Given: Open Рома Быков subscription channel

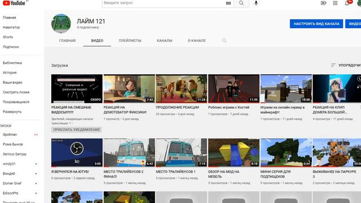Looking at the screenshot, I should [x=13, y=144].
